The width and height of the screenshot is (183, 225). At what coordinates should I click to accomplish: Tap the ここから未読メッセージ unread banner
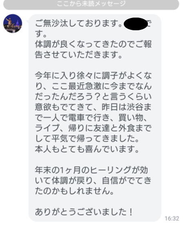pos(91,4)
